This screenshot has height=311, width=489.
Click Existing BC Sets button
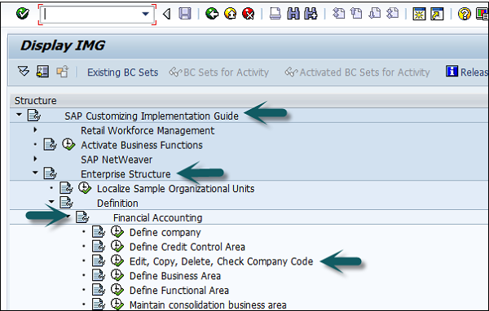tap(122, 72)
